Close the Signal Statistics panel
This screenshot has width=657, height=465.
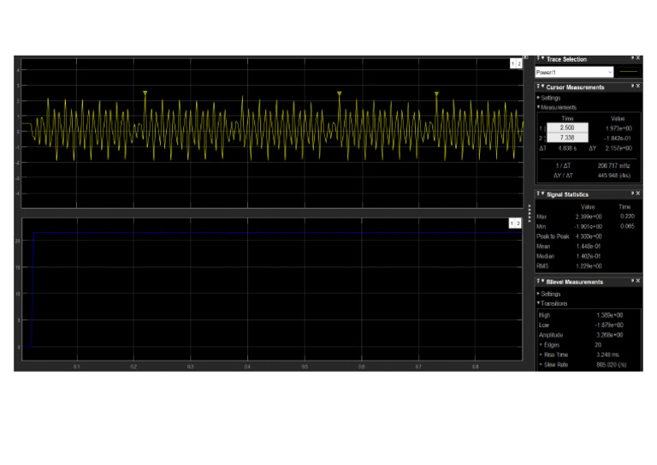pyautogui.click(x=638, y=194)
